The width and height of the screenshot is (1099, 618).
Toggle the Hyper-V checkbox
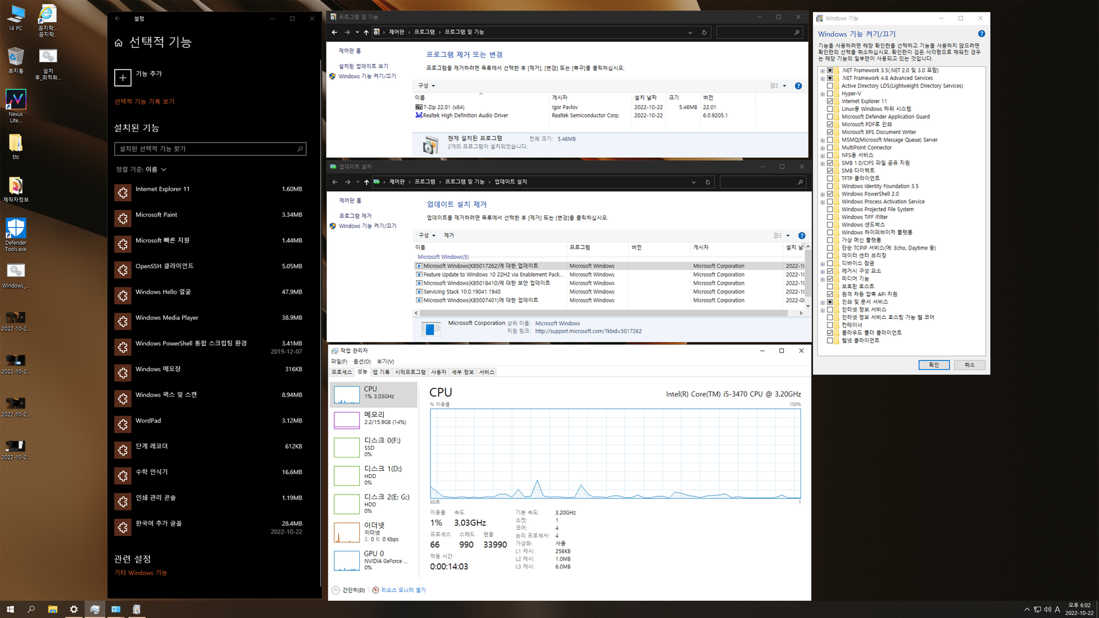[x=830, y=94]
